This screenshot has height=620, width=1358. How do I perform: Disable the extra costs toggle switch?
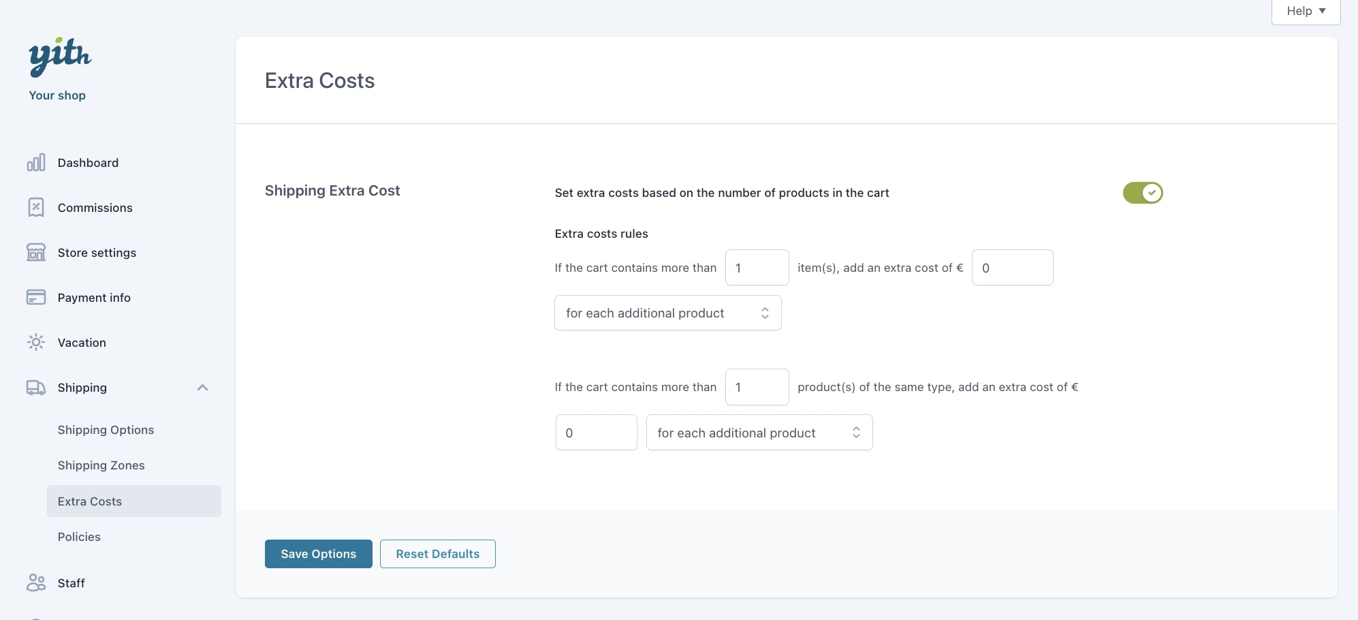point(1142,193)
